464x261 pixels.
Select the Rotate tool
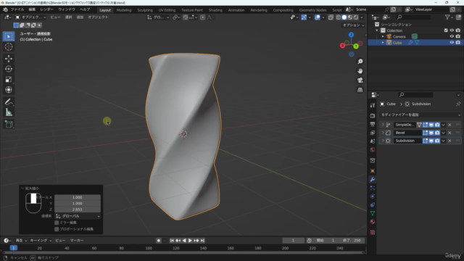tap(9, 69)
